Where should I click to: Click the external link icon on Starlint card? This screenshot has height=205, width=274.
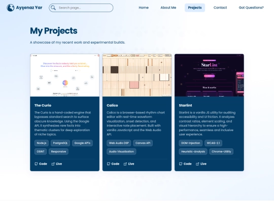tap(197, 164)
